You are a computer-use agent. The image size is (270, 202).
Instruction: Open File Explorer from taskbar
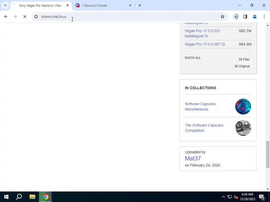click(32, 197)
